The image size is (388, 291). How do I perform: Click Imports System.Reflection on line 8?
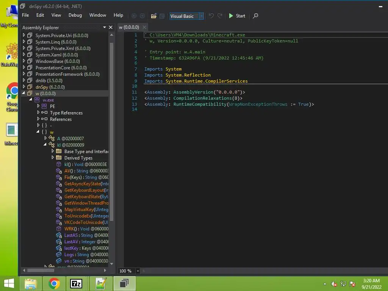(x=177, y=75)
